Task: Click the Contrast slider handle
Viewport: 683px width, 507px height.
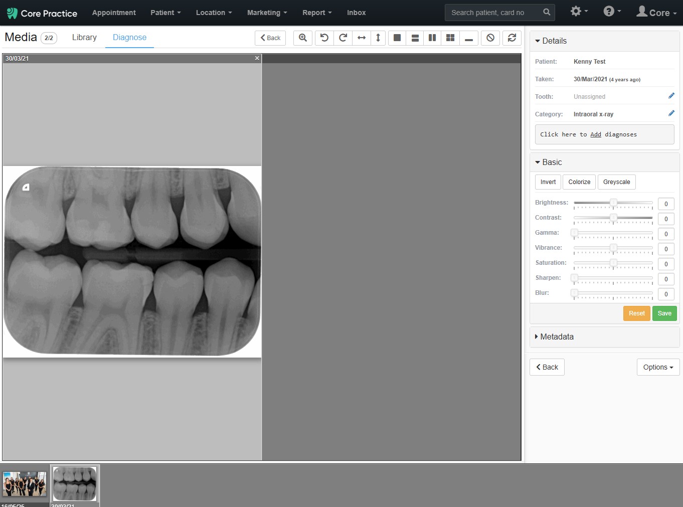Action: pos(613,218)
